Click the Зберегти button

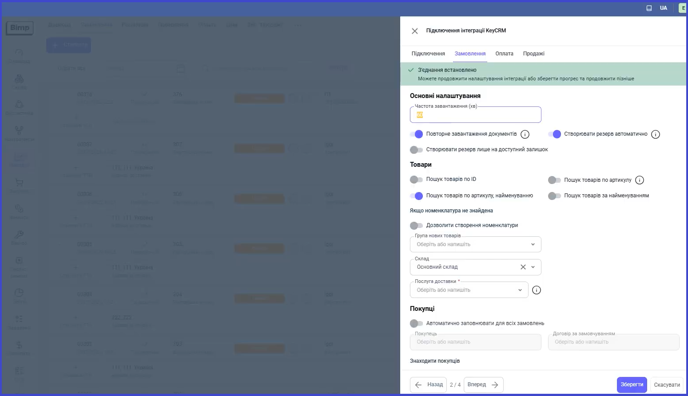[x=632, y=384]
